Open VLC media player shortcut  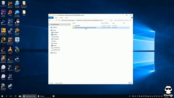coord(10,50)
